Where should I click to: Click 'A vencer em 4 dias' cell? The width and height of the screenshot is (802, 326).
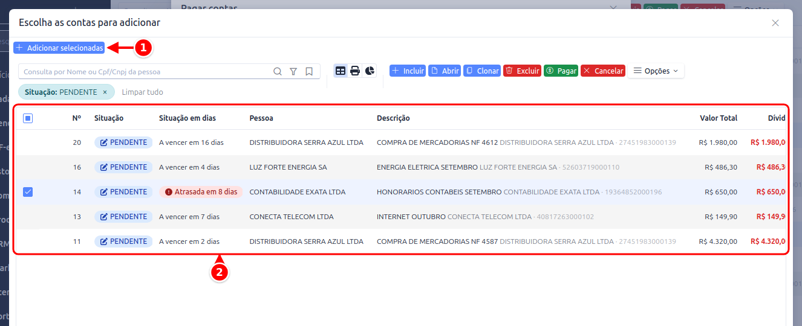click(x=189, y=167)
